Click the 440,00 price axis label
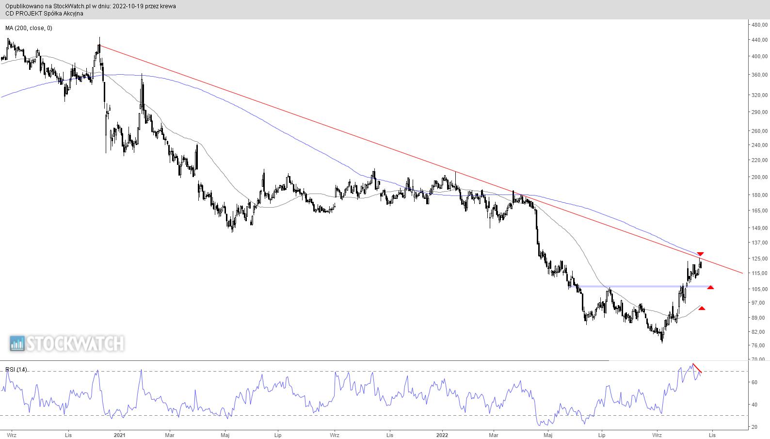This screenshot has width=770, height=439. (x=760, y=40)
